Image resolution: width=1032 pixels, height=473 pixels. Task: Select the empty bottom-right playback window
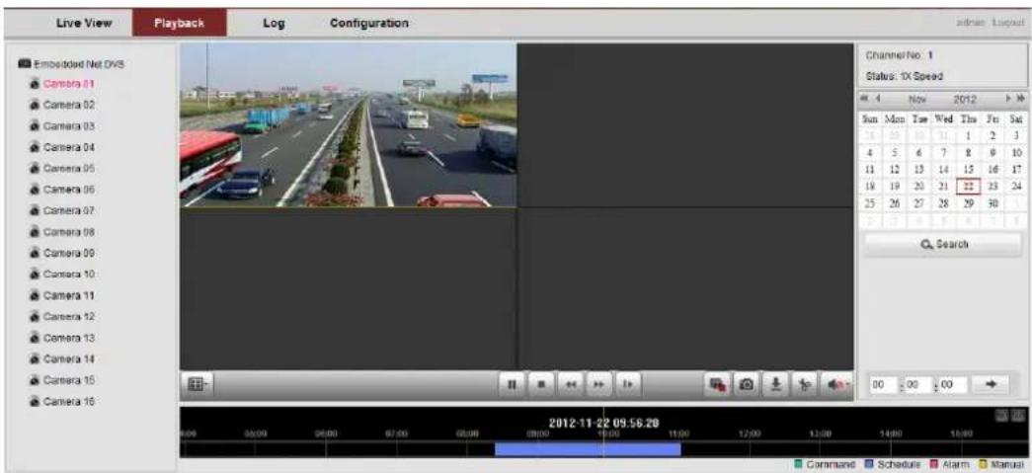pos(685,289)
